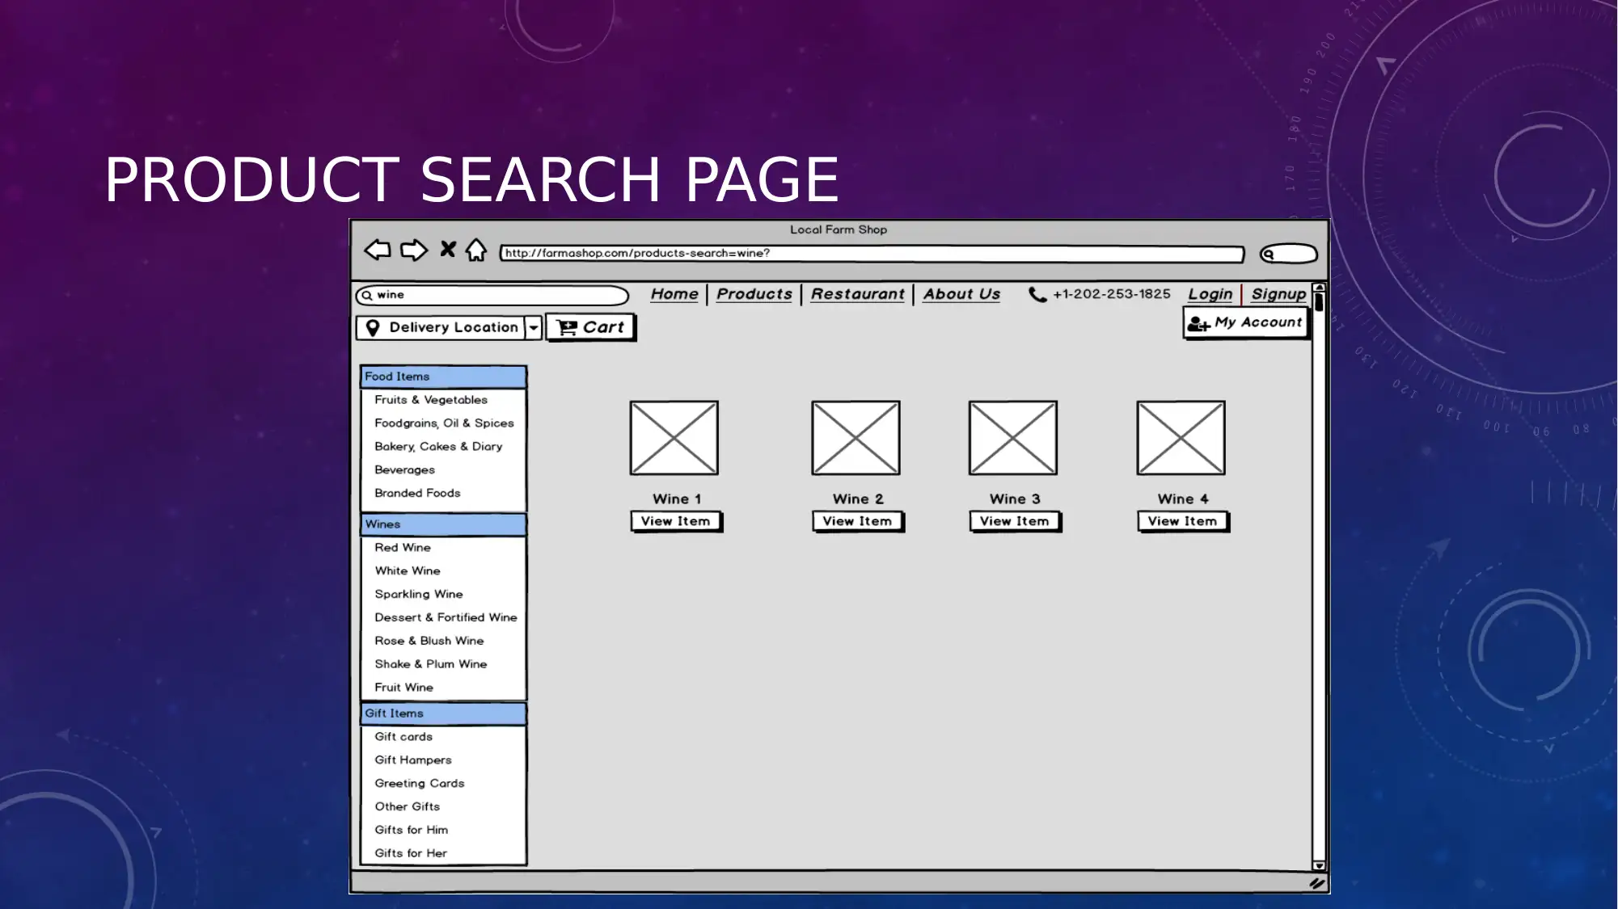Viewport: 1618px width, 909px height.
Task: Select Rose & Blush Wine subcategory
Action: pos(429,641)
